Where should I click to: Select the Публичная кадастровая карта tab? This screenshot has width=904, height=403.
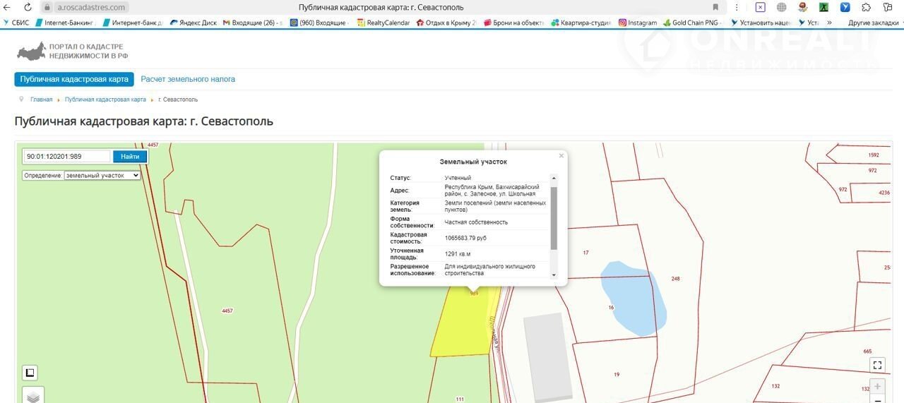click(x=74, y=79)
